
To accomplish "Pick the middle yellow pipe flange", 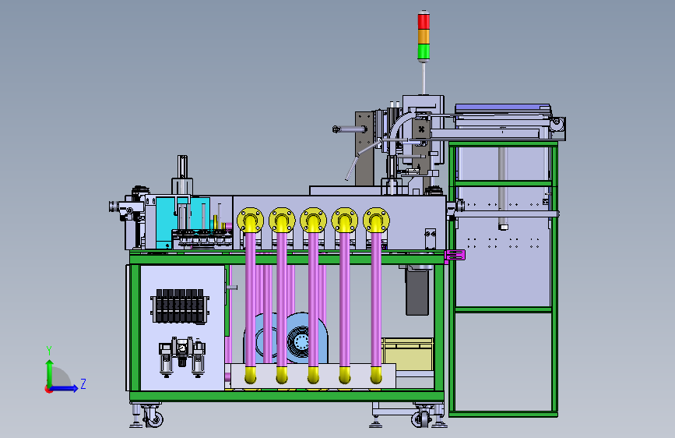I will click(x=314, y=221).
